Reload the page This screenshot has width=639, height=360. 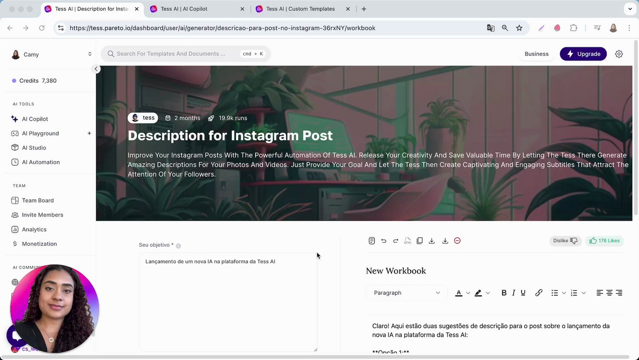[x=42, y=28]
